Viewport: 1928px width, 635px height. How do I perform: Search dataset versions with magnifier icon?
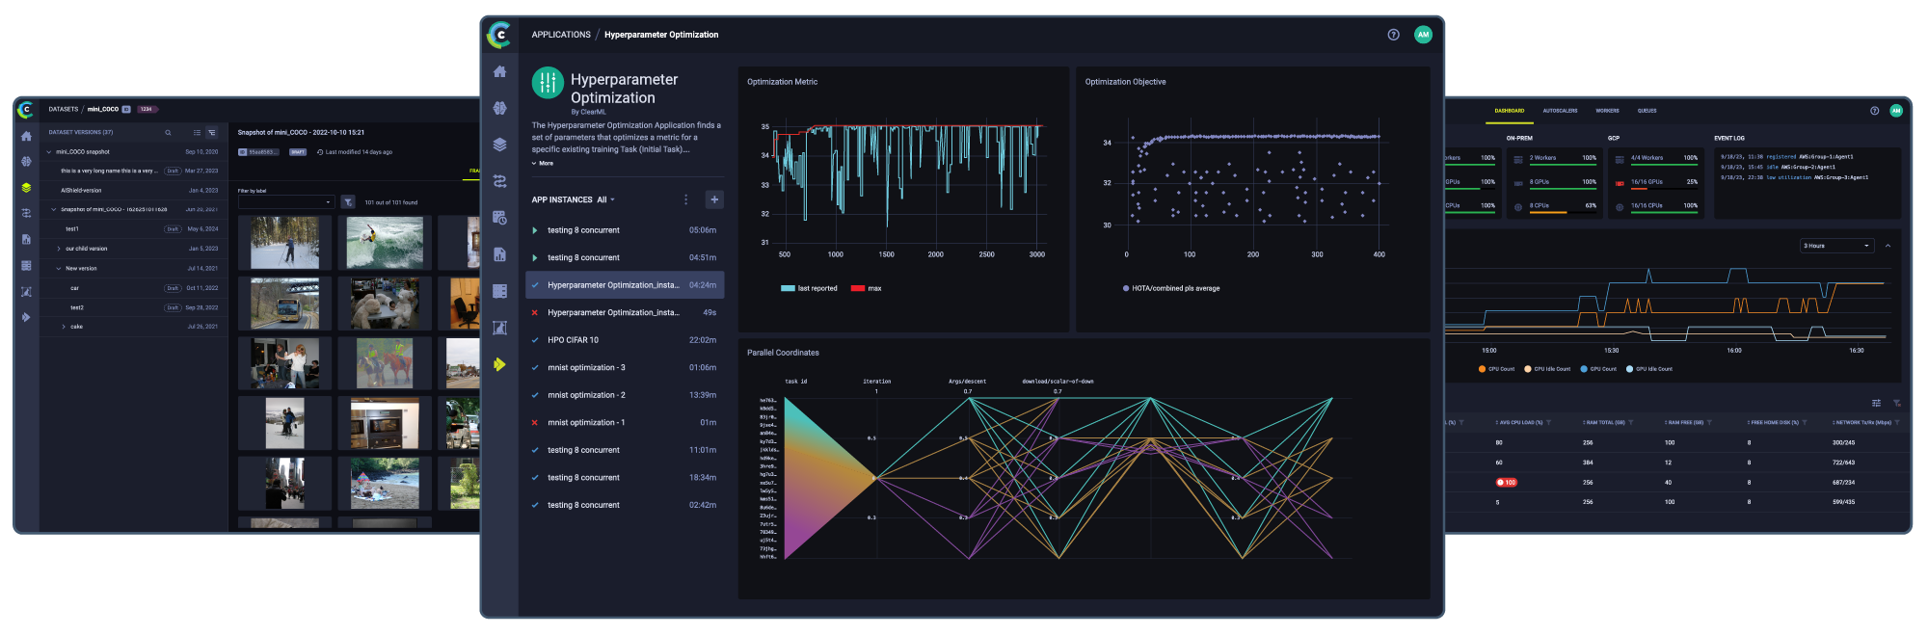[168, 133]
